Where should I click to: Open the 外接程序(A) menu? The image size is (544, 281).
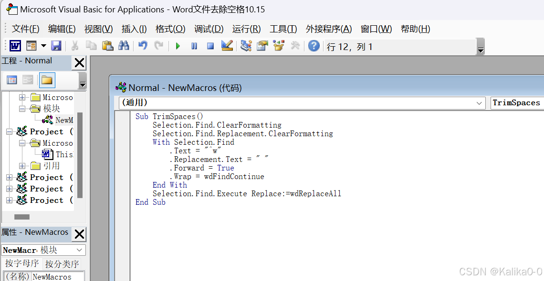tap(329, 29)
